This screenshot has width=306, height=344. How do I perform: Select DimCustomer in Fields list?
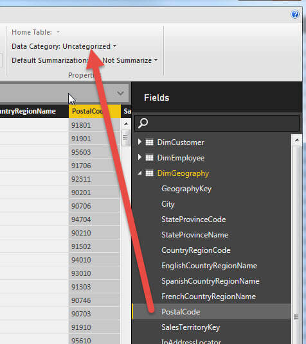[x=181, y=142]
